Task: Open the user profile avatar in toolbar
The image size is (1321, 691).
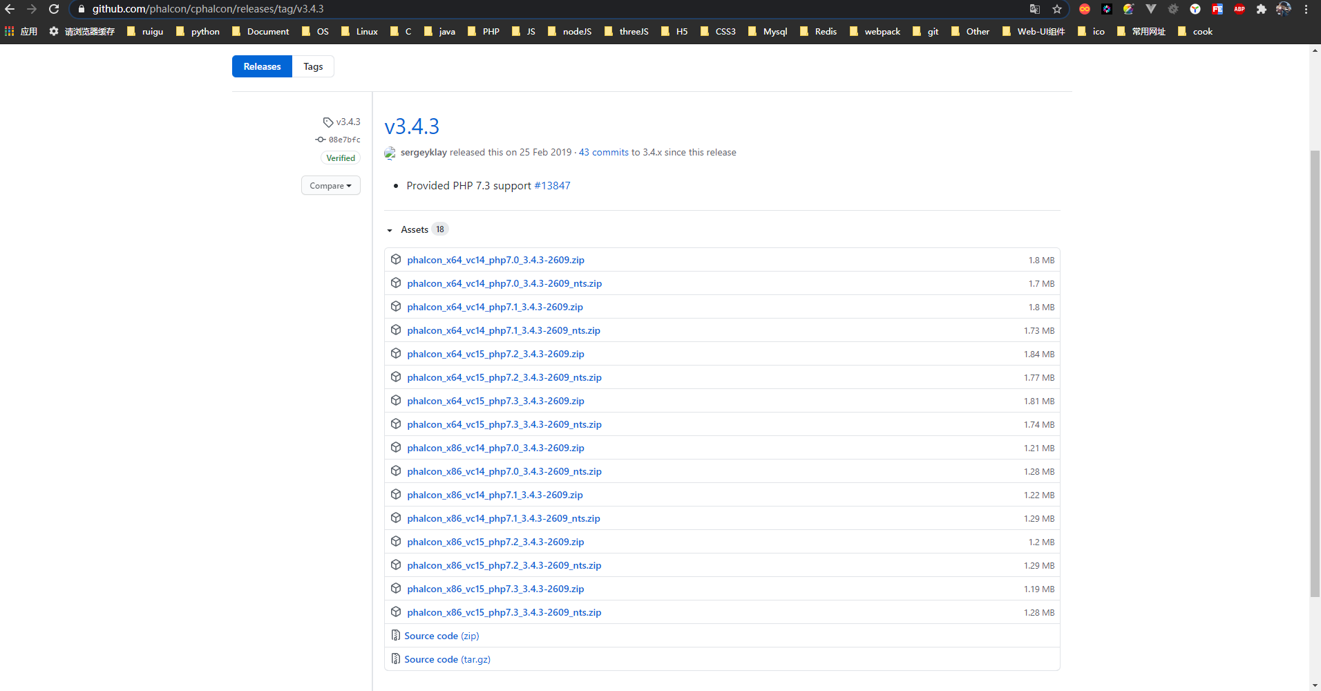Action: pos(1284,9)
